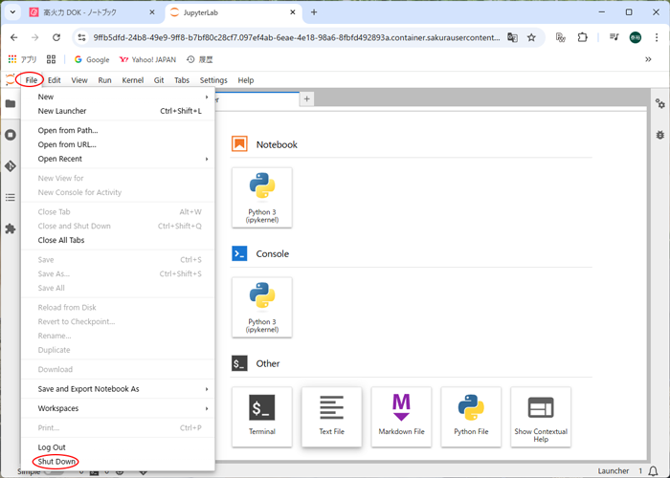The width and height of the screenshot is (670, 478).
Task: Expand the New submenu
Action: point(118,97)
